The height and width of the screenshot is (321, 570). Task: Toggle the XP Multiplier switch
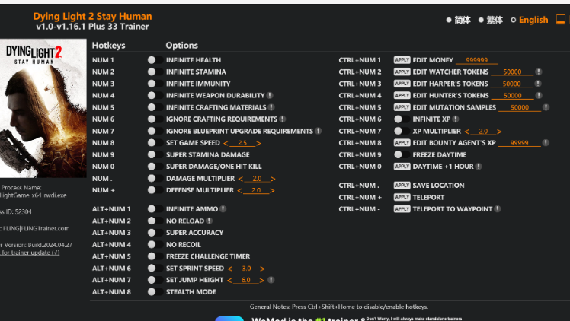402,131
